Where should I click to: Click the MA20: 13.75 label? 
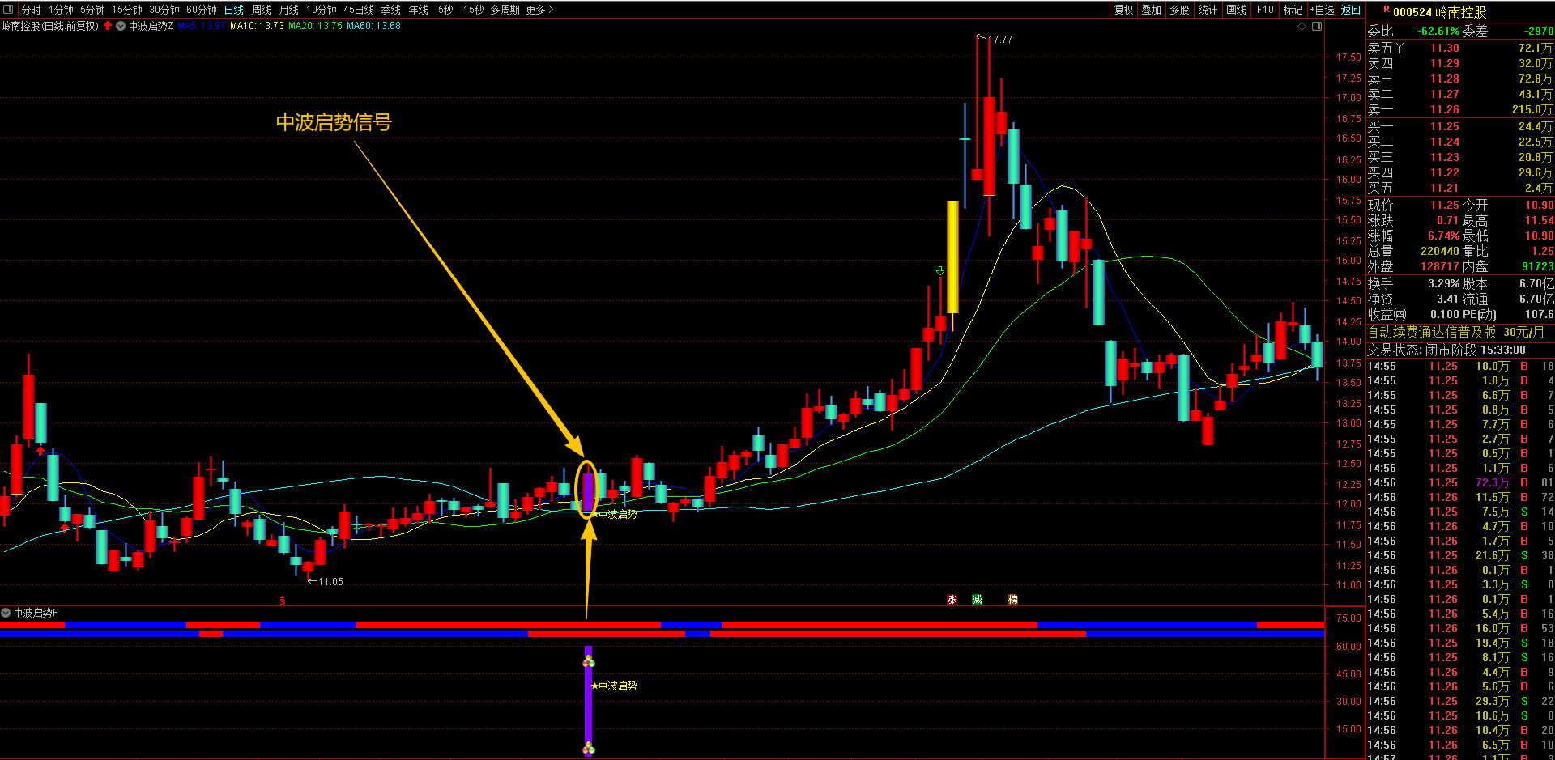(315, 26)
